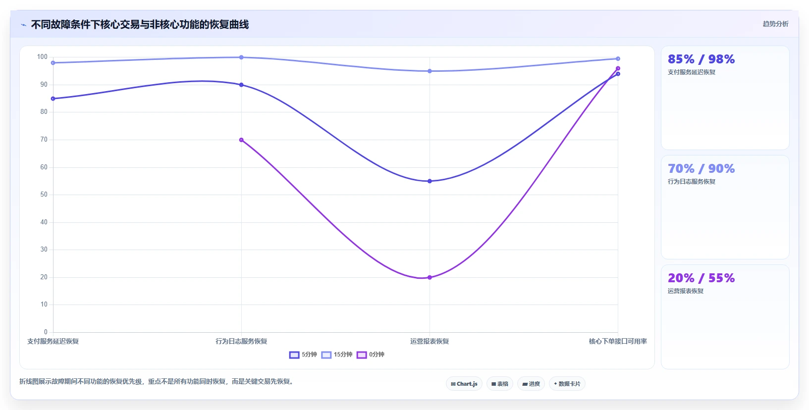This screenshot has height=410, width=809.
Task: Click the y-axis value 100
Action: click(x=42, y=57)
